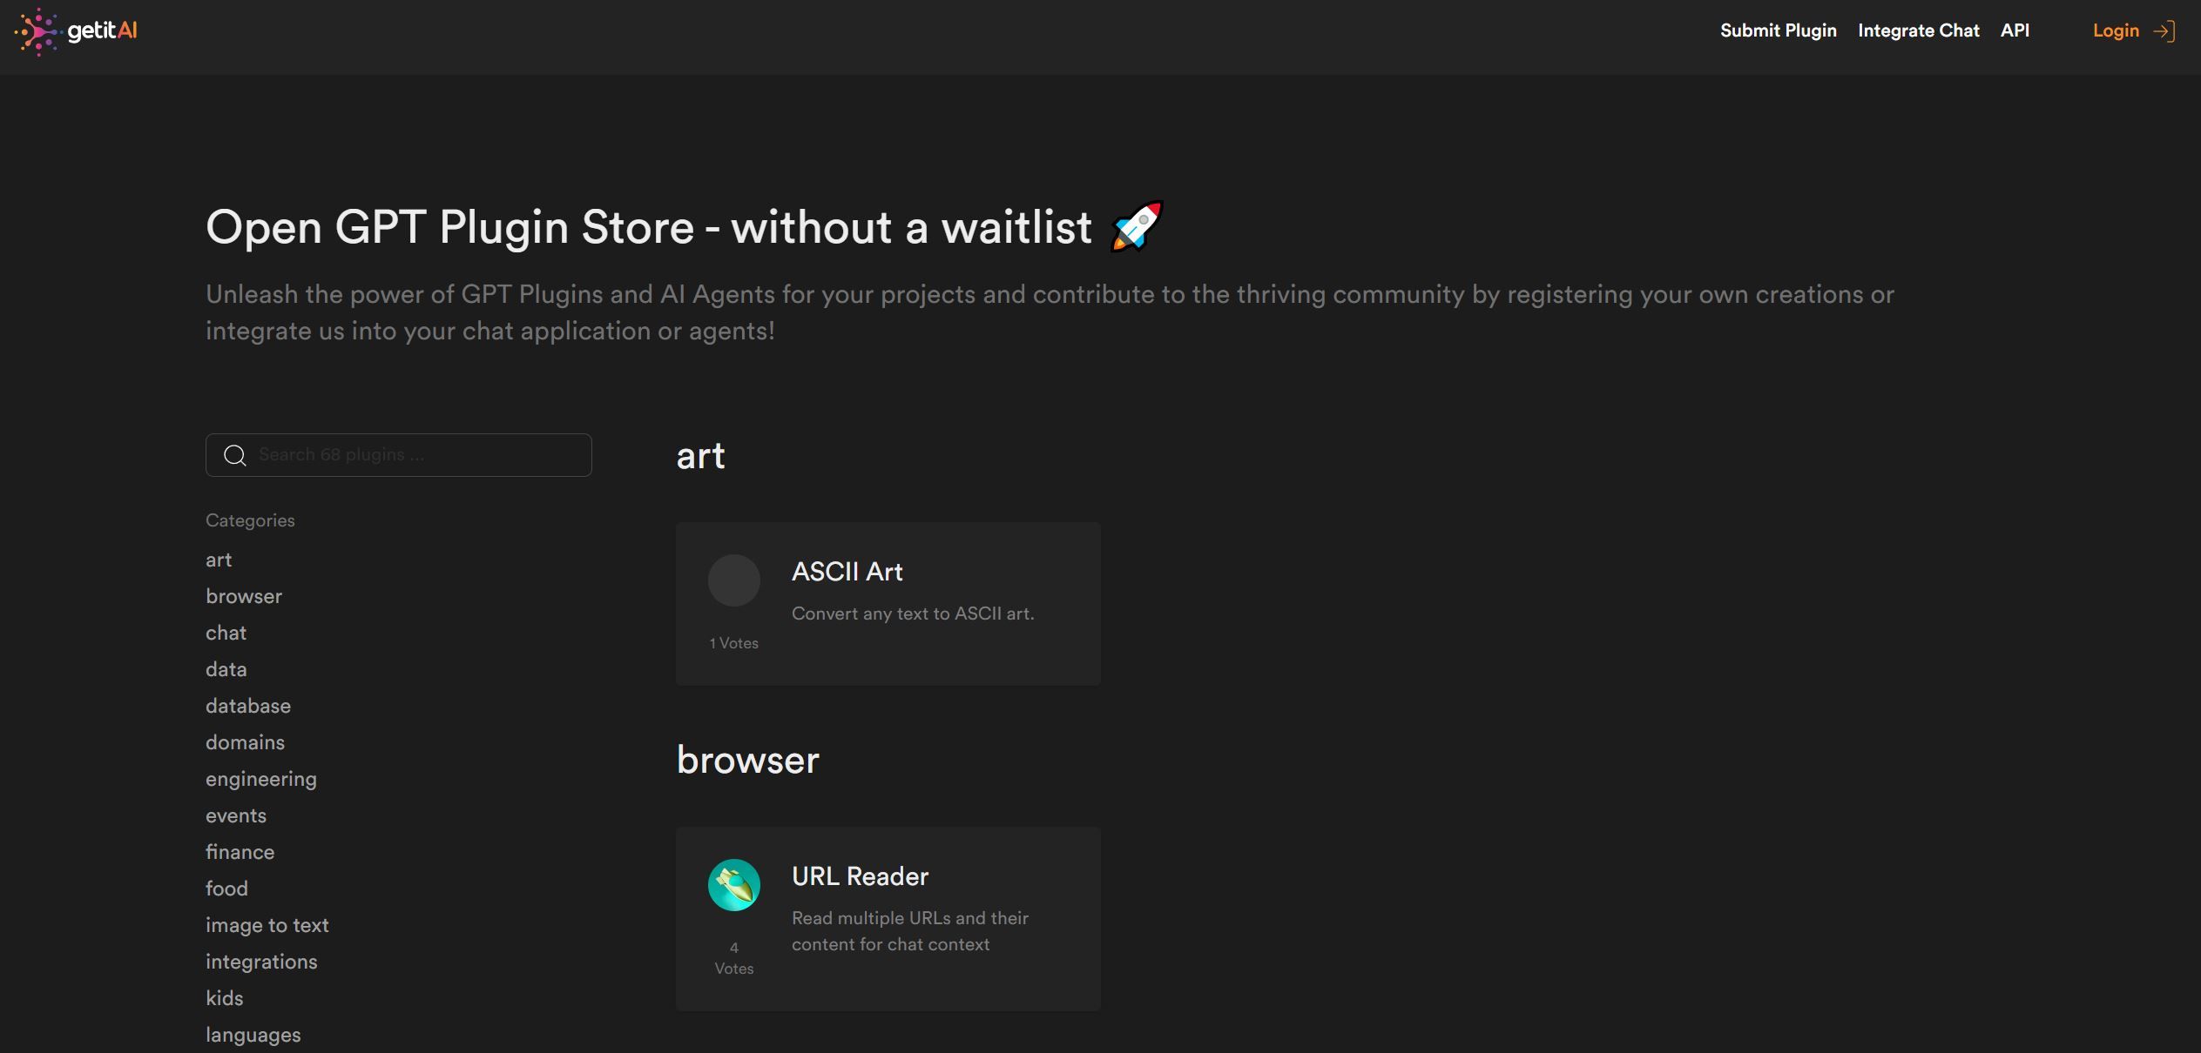
Task: Select the languages category filter
Action: [x=253, y=1035]
